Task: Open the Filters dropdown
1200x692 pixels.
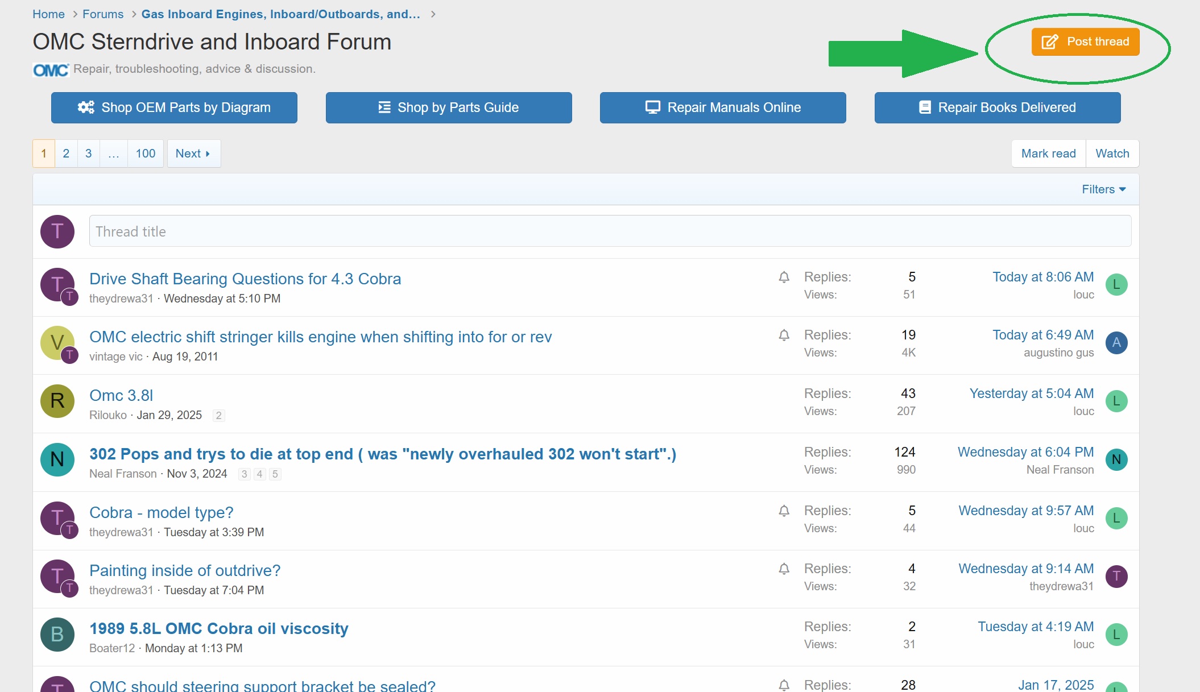Action: pos(1104,189)
